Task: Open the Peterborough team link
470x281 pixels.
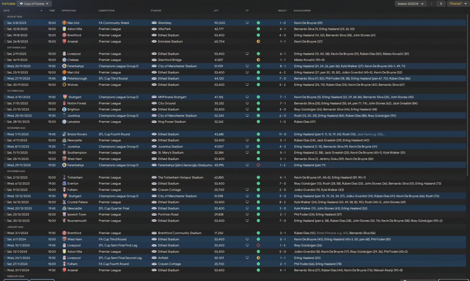Action: (x=77, y=79)
